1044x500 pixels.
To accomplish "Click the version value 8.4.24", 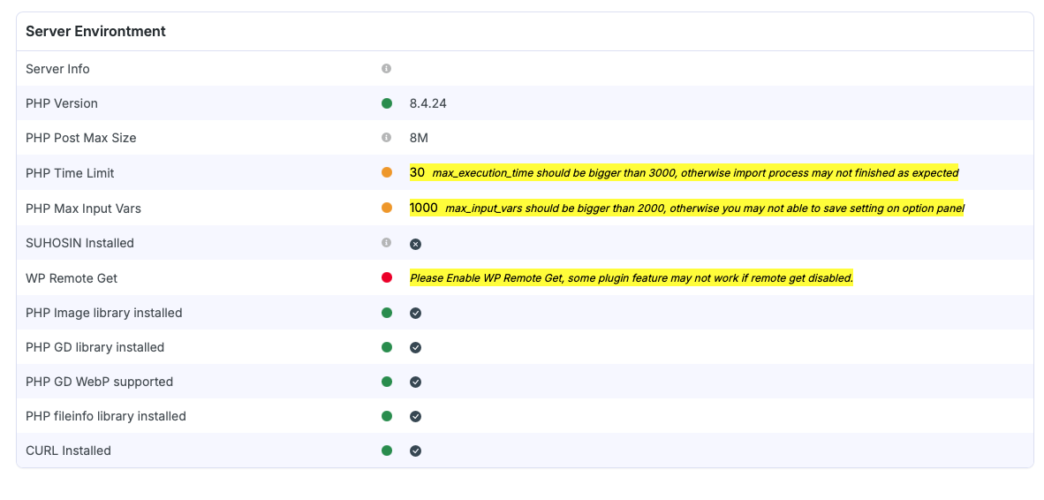I will [x=428, y=103].
